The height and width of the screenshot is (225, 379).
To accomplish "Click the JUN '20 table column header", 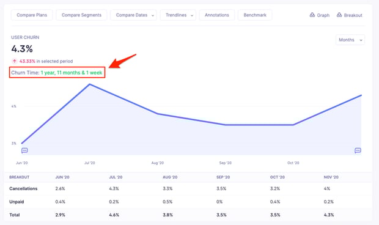I will pos(62,177).
